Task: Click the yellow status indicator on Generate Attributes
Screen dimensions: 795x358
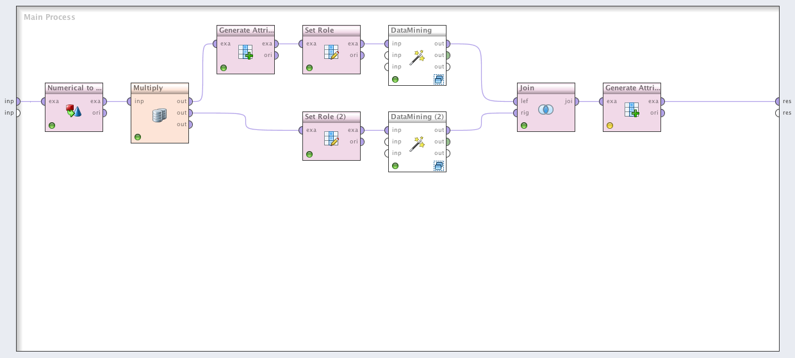Action: [609, 126]
